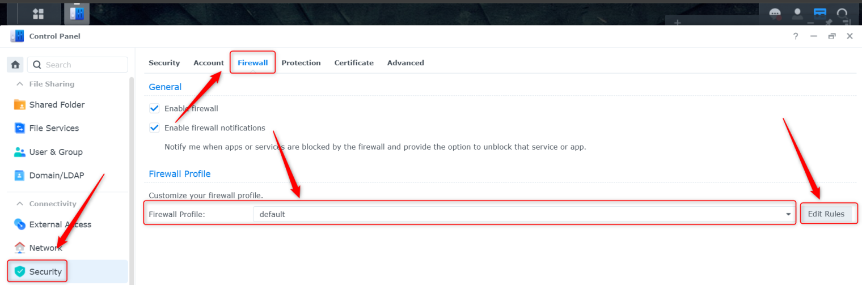Screen dimensions: 862x285
Task: Open the user account options icon
Action: click(797, 13)
